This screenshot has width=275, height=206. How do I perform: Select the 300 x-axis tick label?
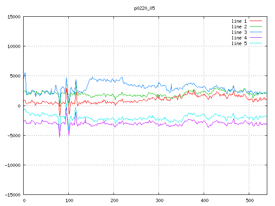(159, 200)
